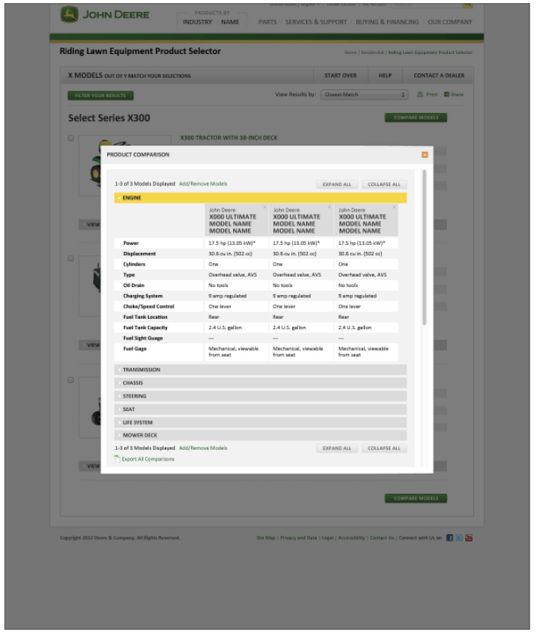The width and height of the screenshot is (536, 636).
Task: Expand the LIFE SYSTEM section
Action: click(260, 422)
